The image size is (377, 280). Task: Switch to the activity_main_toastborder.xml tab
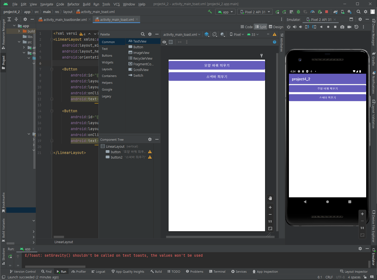65,20
